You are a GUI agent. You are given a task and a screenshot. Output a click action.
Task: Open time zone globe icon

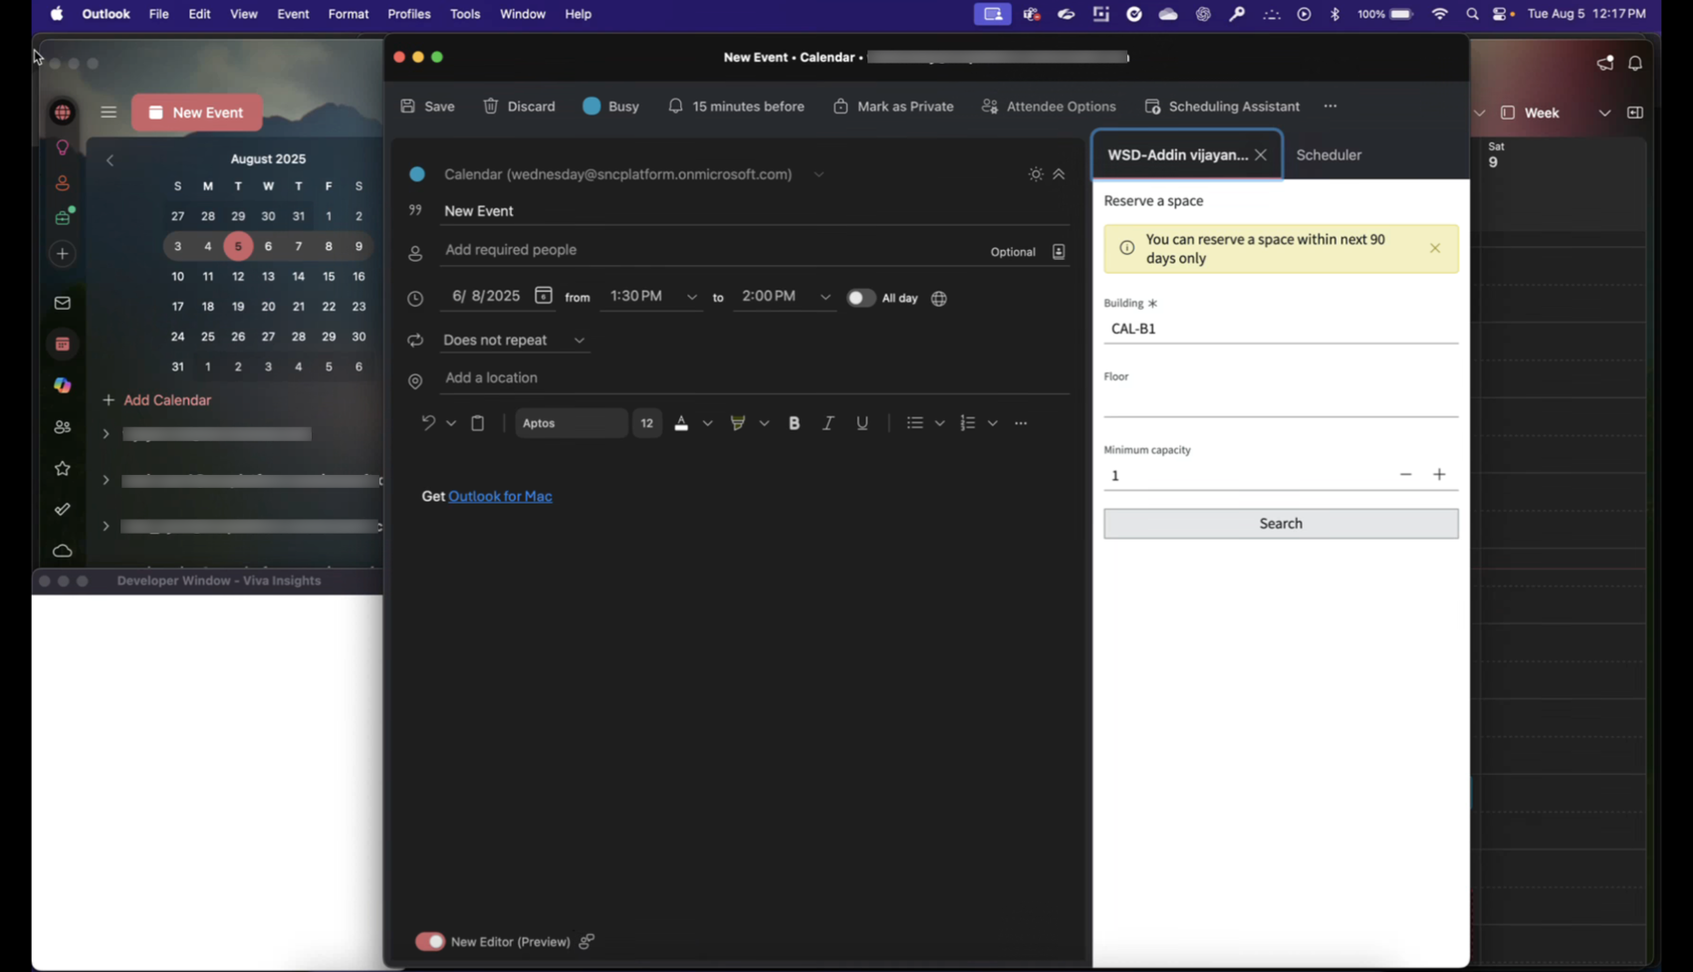939,298
